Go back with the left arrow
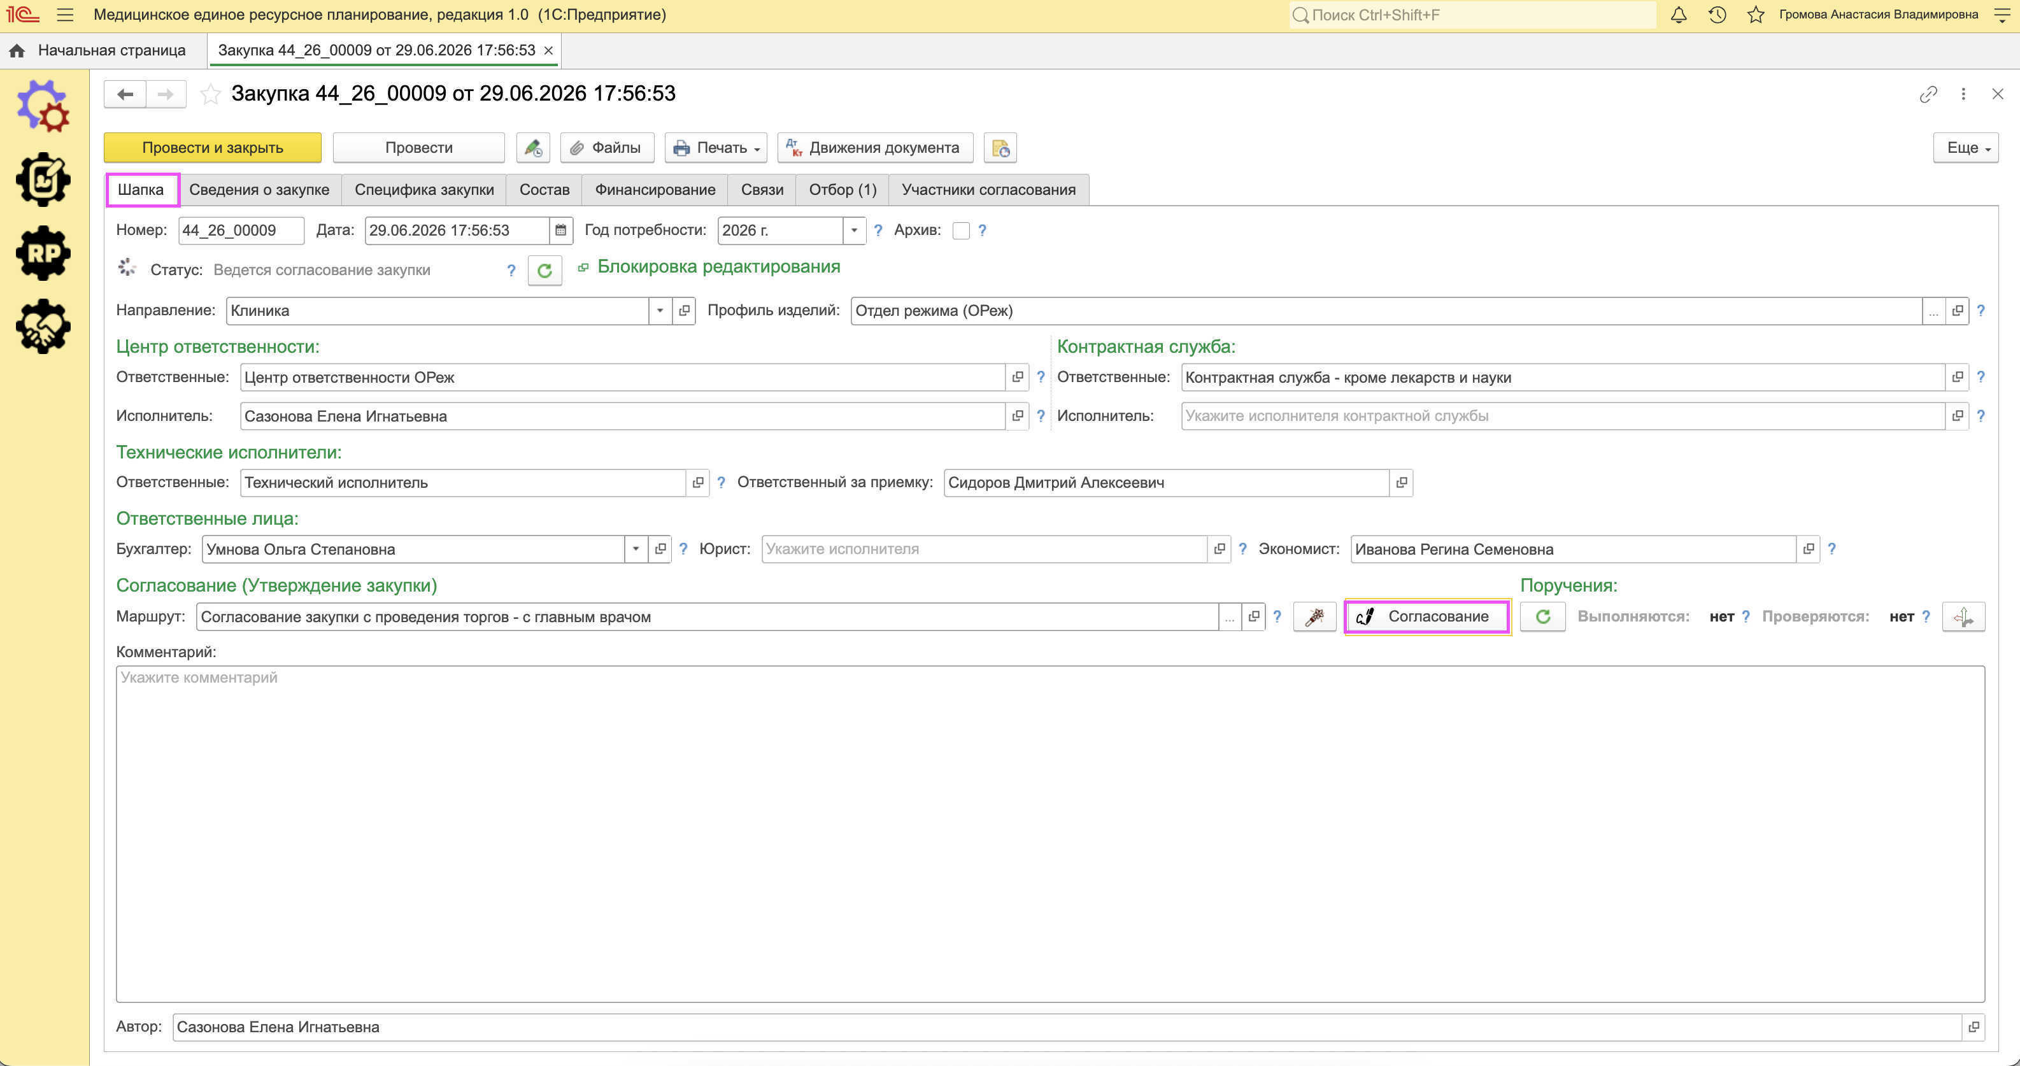This screenshot has height=1066, width=2020. point(125,95)
